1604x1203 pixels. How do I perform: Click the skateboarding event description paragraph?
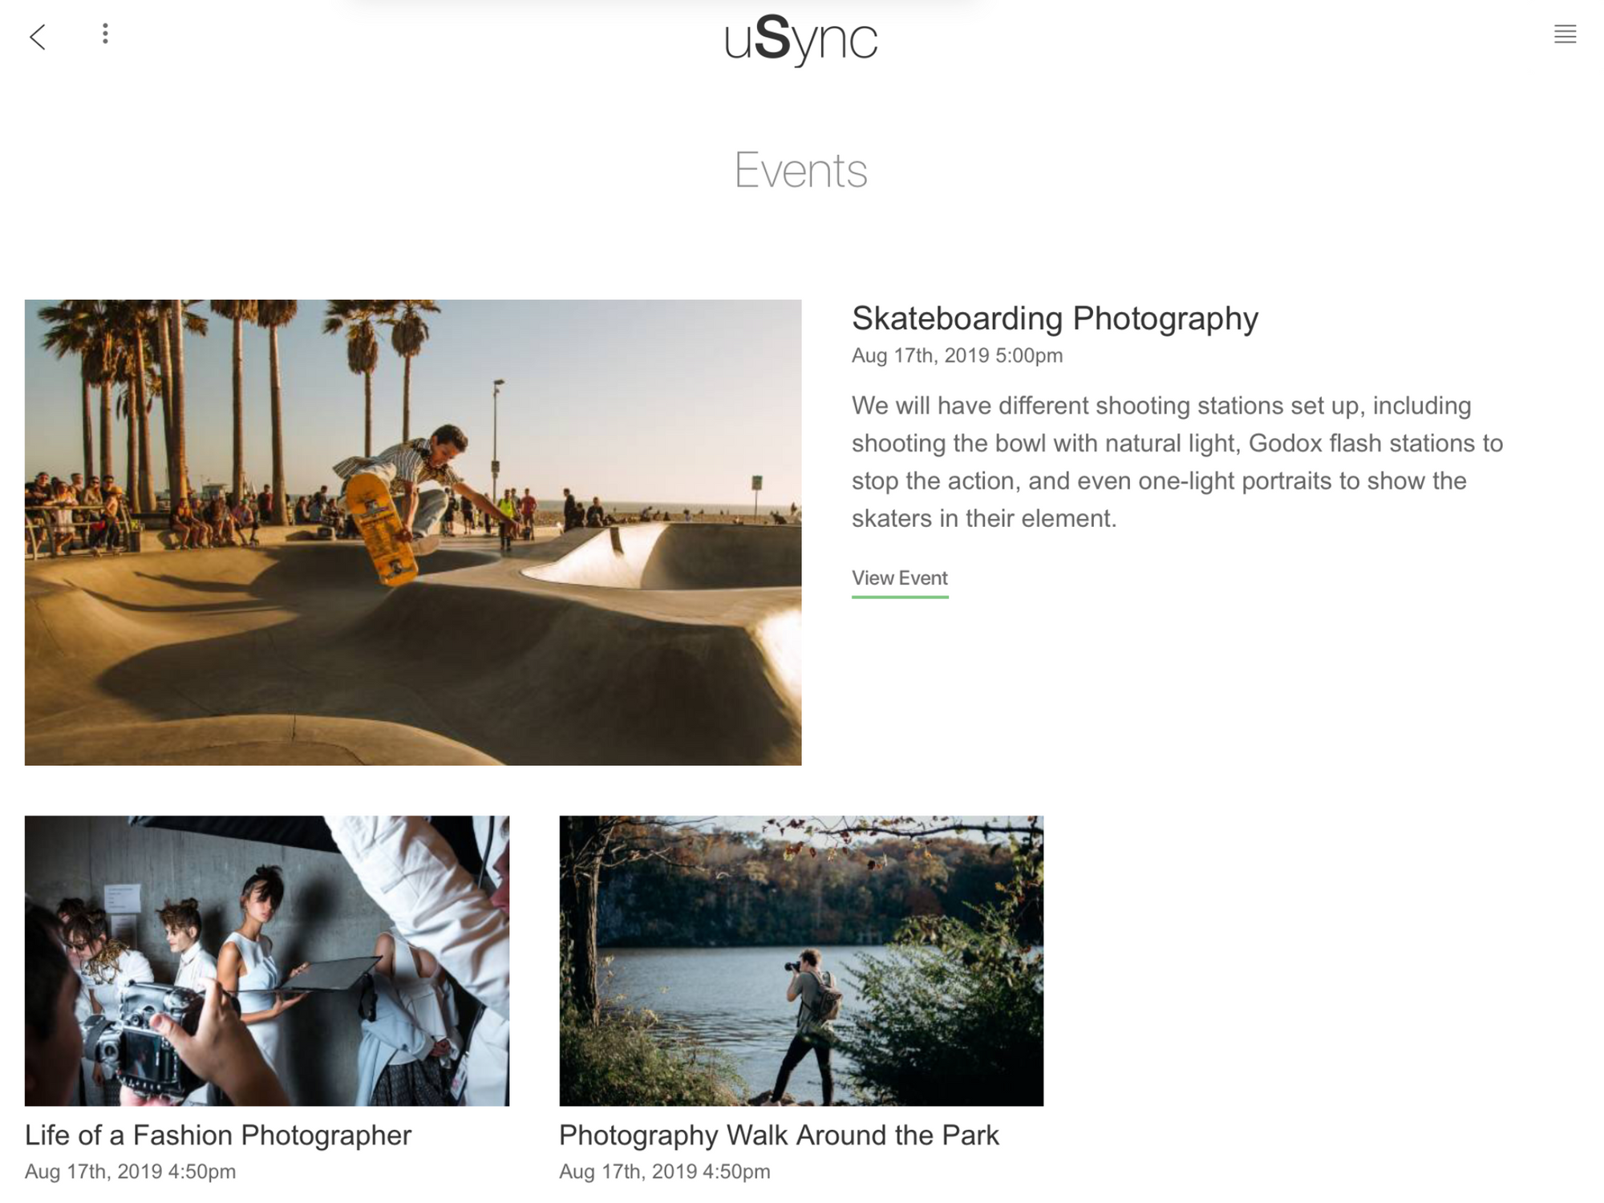point(1176,462)
